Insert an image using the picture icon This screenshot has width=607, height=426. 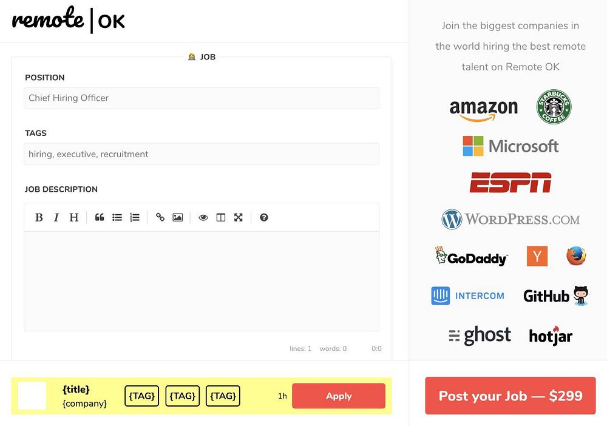click(178, 217)
